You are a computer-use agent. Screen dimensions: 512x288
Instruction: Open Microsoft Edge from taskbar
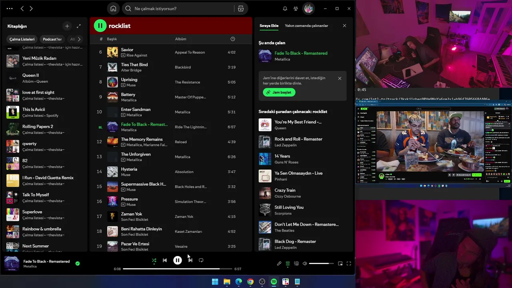coord(238,282)
